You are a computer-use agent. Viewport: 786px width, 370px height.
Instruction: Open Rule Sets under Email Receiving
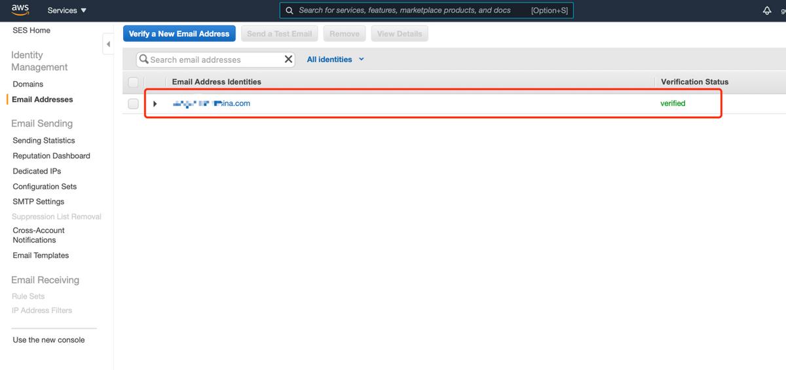click(28, 297)
